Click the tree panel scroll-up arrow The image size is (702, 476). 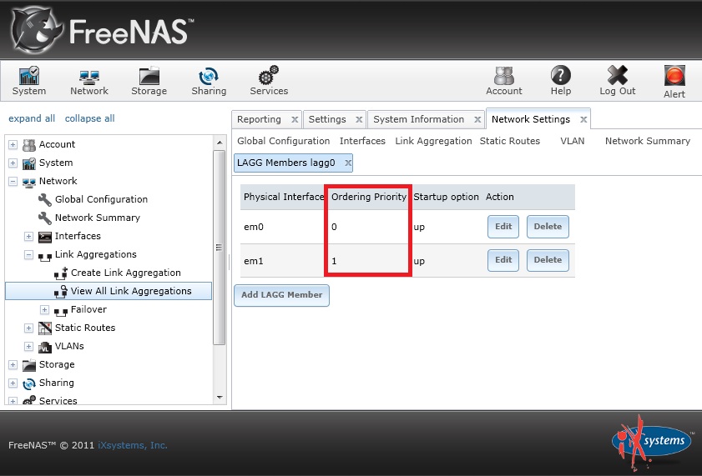[220, 143]
